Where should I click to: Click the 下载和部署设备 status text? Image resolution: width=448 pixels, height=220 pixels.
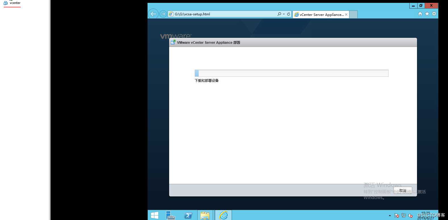pyautogui.click(x=207, y=81)
